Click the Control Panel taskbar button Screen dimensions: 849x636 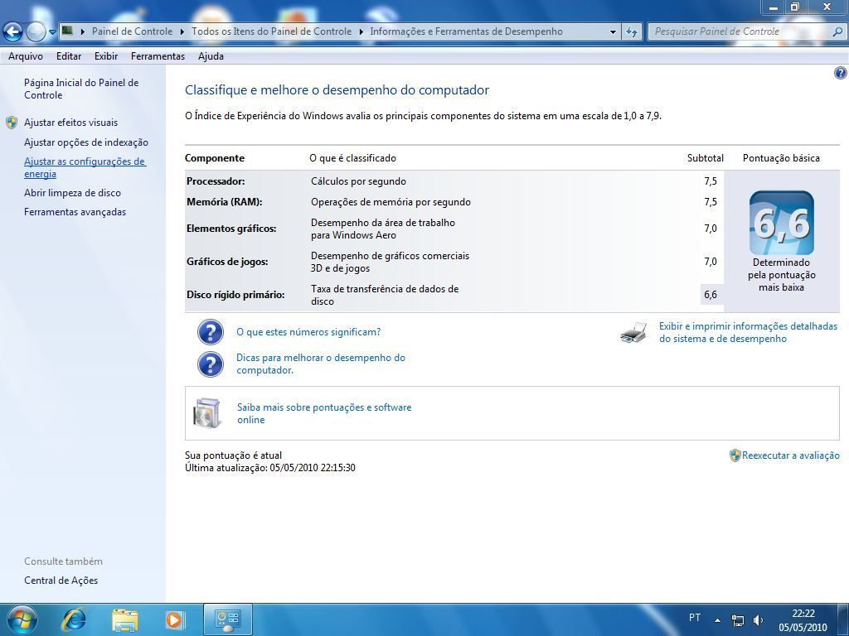click(x=227, y=619)
